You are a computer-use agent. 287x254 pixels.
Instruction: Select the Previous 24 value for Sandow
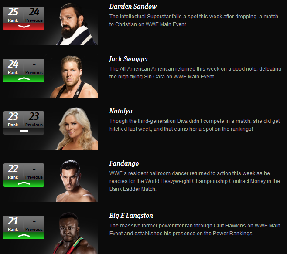coord(34,12)
